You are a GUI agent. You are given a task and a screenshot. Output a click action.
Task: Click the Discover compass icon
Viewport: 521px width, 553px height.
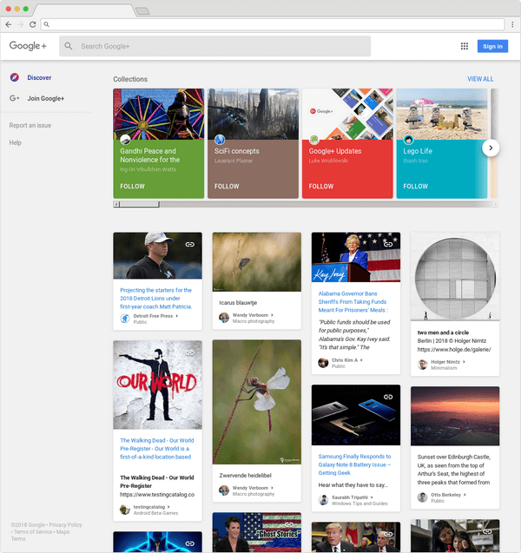15,77
